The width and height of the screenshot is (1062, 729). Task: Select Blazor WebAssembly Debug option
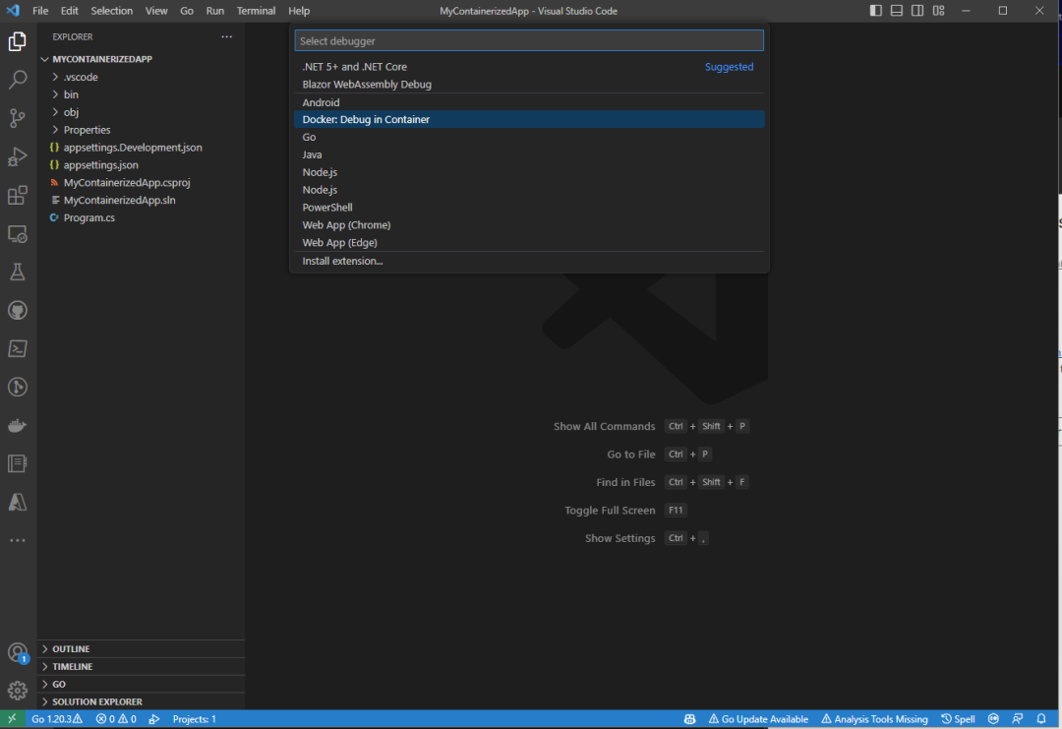point(529,84)
